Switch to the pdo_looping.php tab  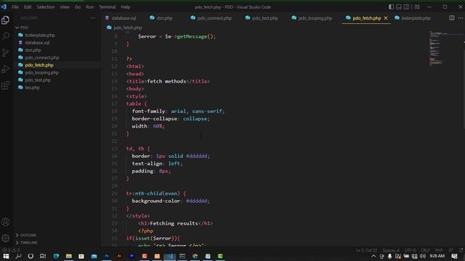click(315, 18)
